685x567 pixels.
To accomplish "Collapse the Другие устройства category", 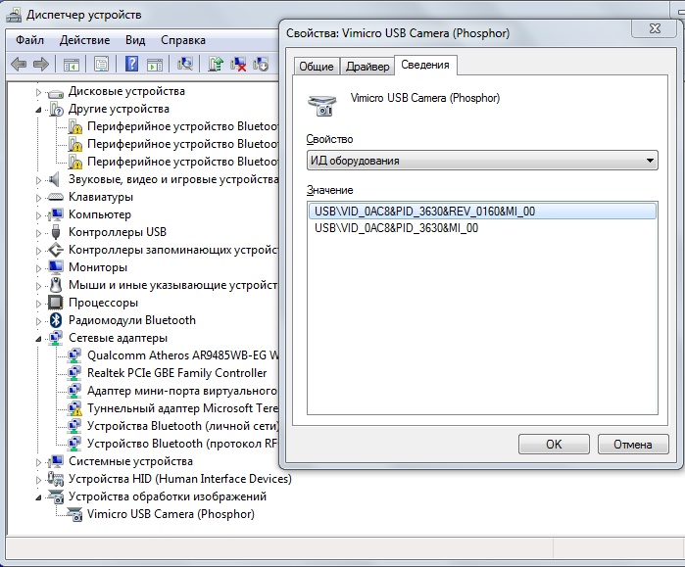I will click(x=39, y=109).
